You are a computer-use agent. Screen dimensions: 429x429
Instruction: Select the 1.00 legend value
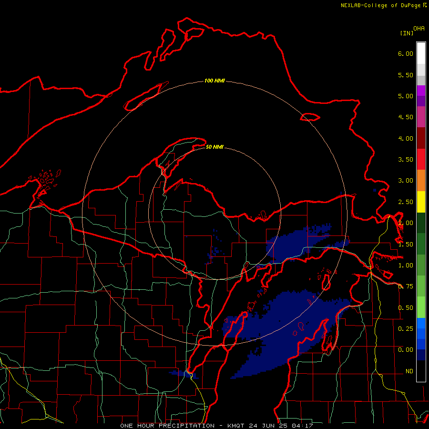pos(406,266)
